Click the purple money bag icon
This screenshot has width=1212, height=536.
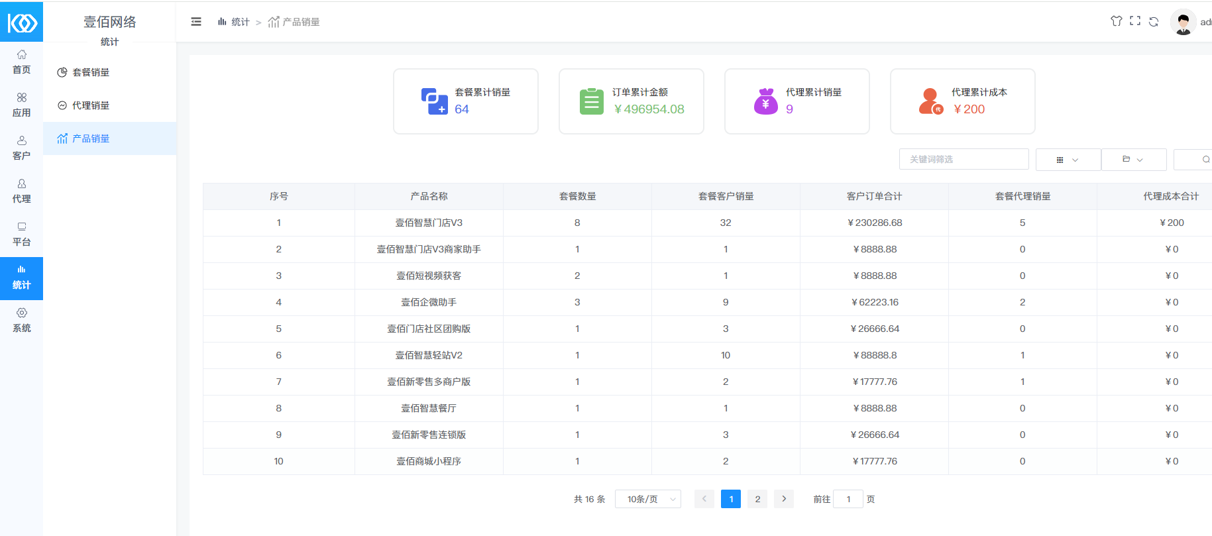click(x=766, y=101)
